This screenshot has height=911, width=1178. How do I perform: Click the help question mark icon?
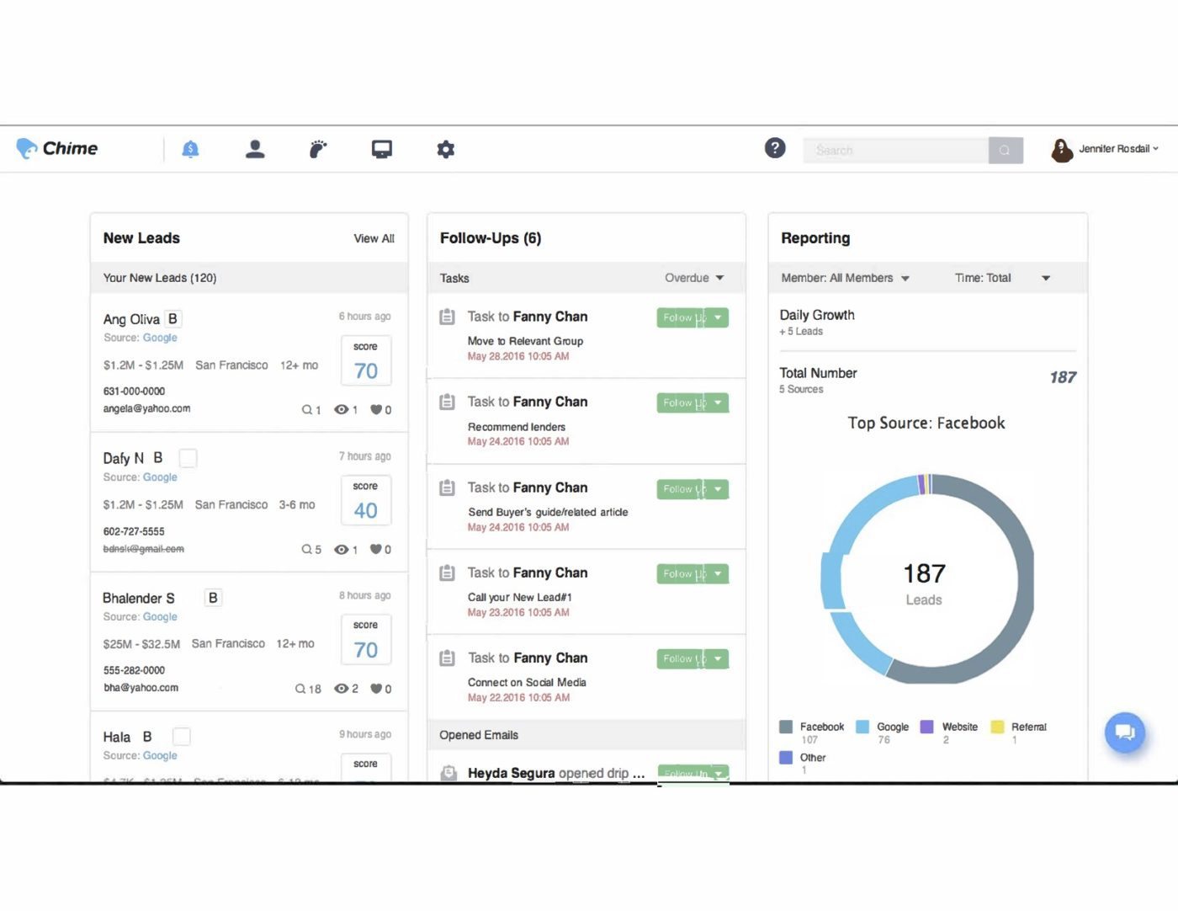774,147
